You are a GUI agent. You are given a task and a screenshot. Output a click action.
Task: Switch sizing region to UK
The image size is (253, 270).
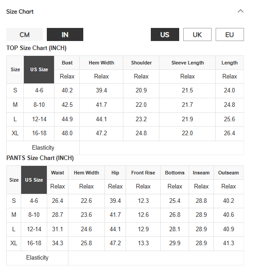coord(197,35)
